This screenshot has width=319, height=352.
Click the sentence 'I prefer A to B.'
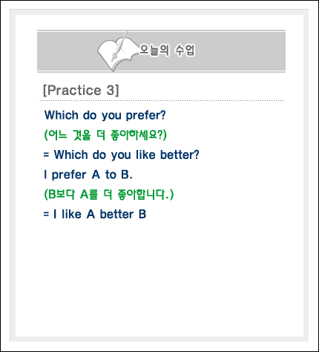coord(88,175)
